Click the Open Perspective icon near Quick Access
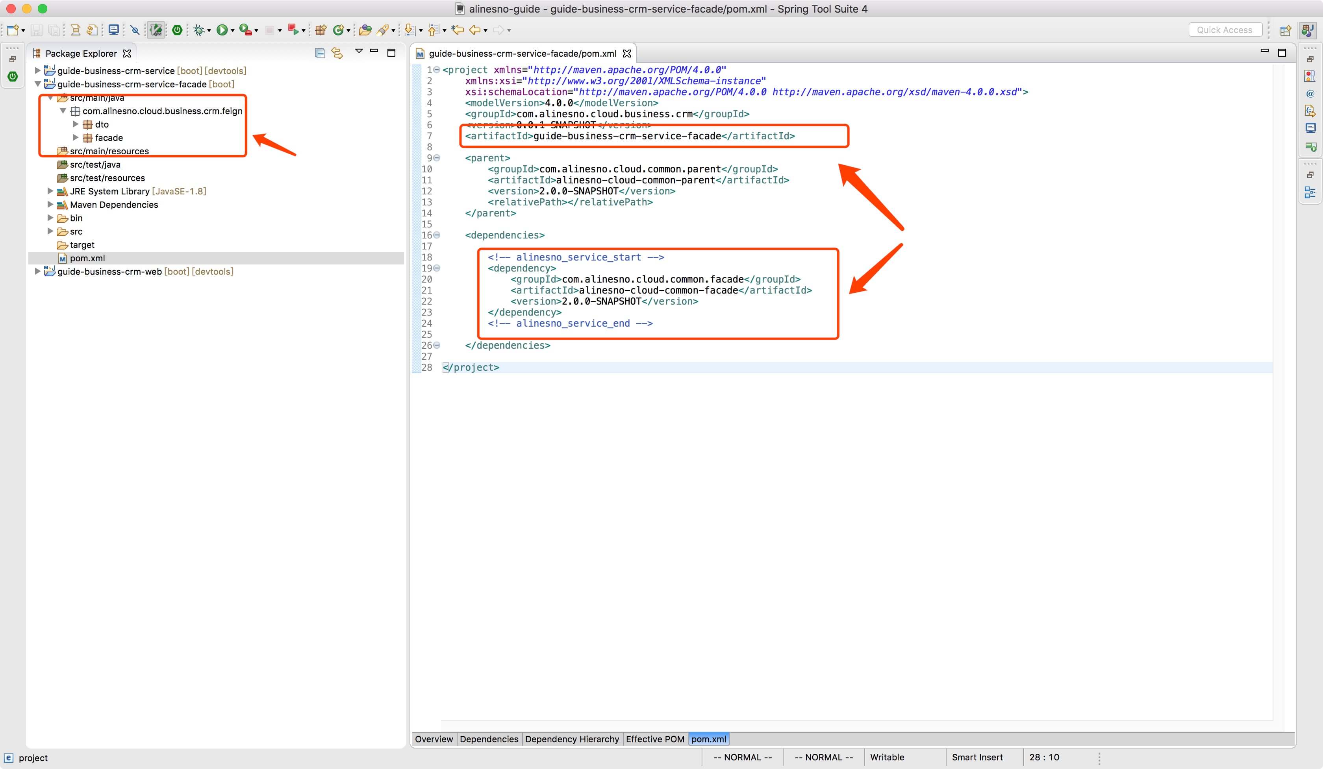 [1285, 30]
